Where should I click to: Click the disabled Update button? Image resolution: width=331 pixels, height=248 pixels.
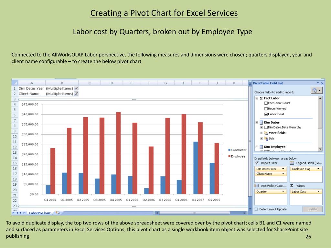[312, 209]
